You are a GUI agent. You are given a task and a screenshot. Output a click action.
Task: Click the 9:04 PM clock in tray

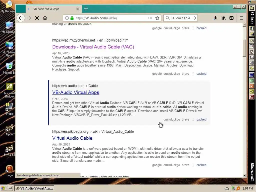click(247, 188)
